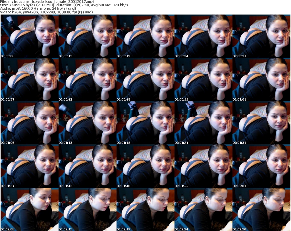Screen dimensions: 291x231
Task: Open the thumbnail marked 00:01:42
Action: coord(88,166)
